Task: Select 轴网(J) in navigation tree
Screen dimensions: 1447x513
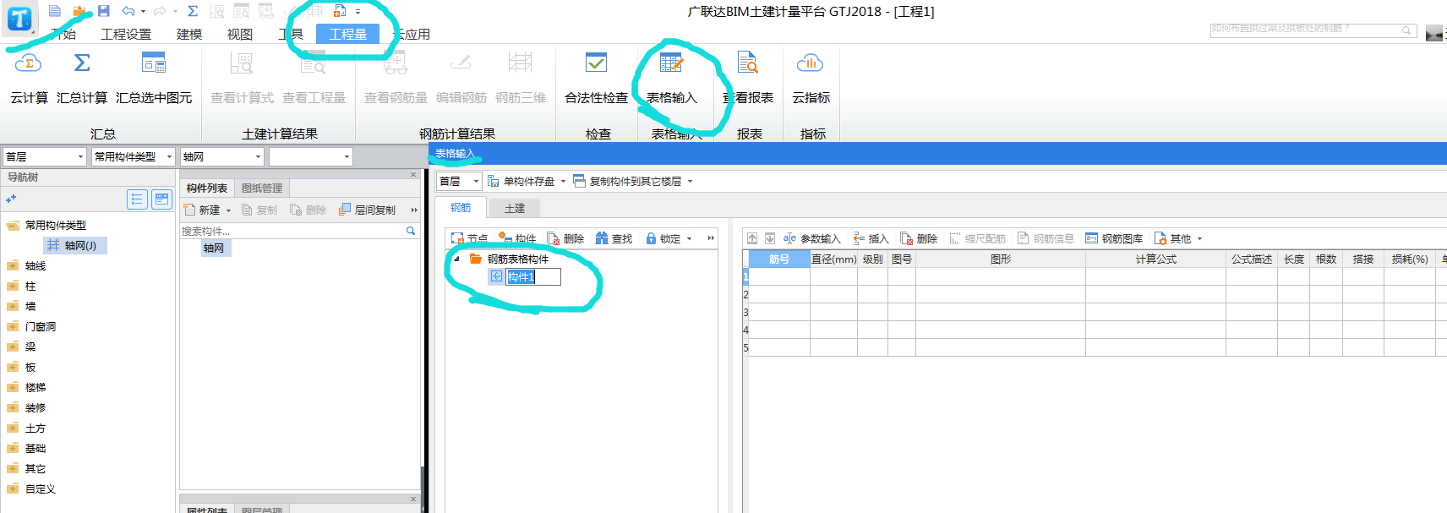Action: (x=75, y=246)
